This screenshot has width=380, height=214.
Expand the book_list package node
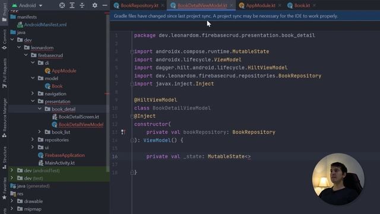point(40,132)
